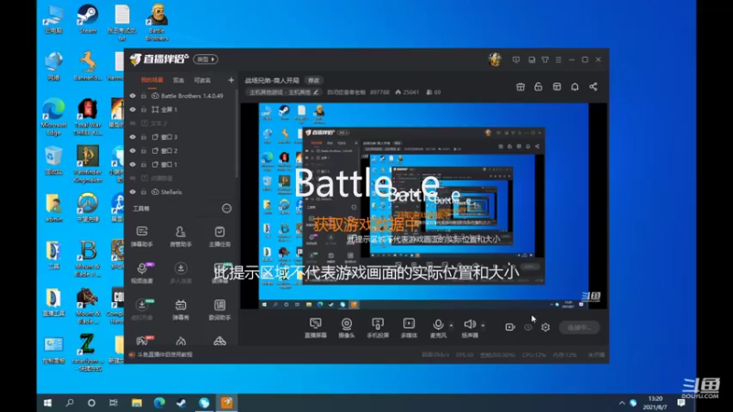
Task: Add a 多媒体 multimedia source
Action: tap(409, 328)
